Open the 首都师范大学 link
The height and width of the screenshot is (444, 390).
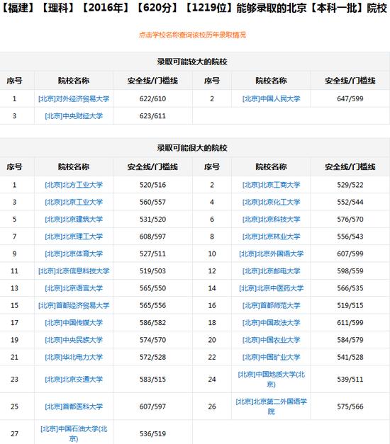pyautogui.click(x=271, y=305)
